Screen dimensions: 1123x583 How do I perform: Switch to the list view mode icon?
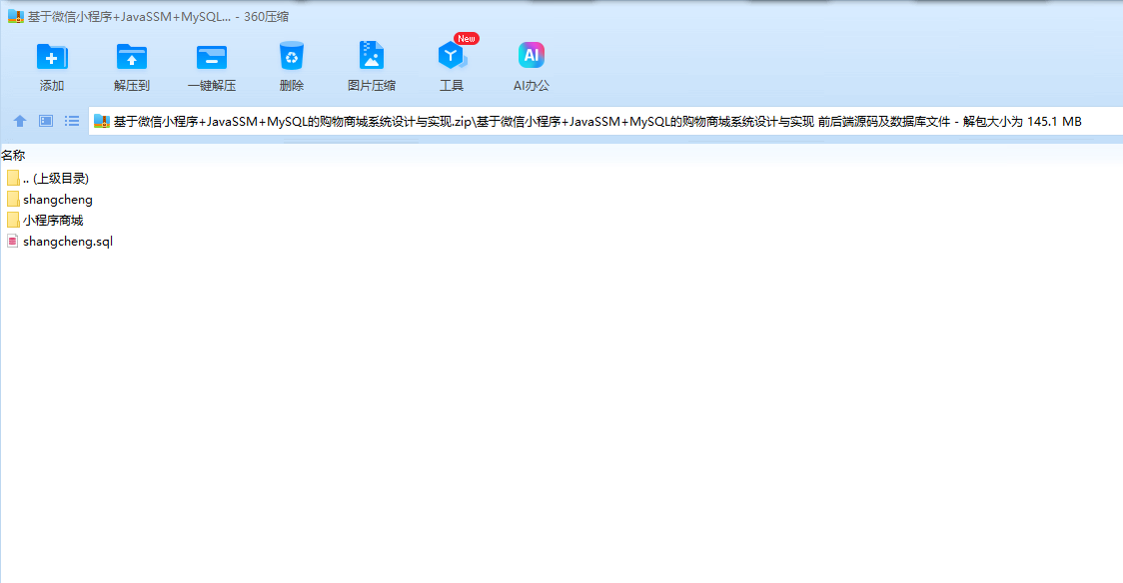pos(72,121)
